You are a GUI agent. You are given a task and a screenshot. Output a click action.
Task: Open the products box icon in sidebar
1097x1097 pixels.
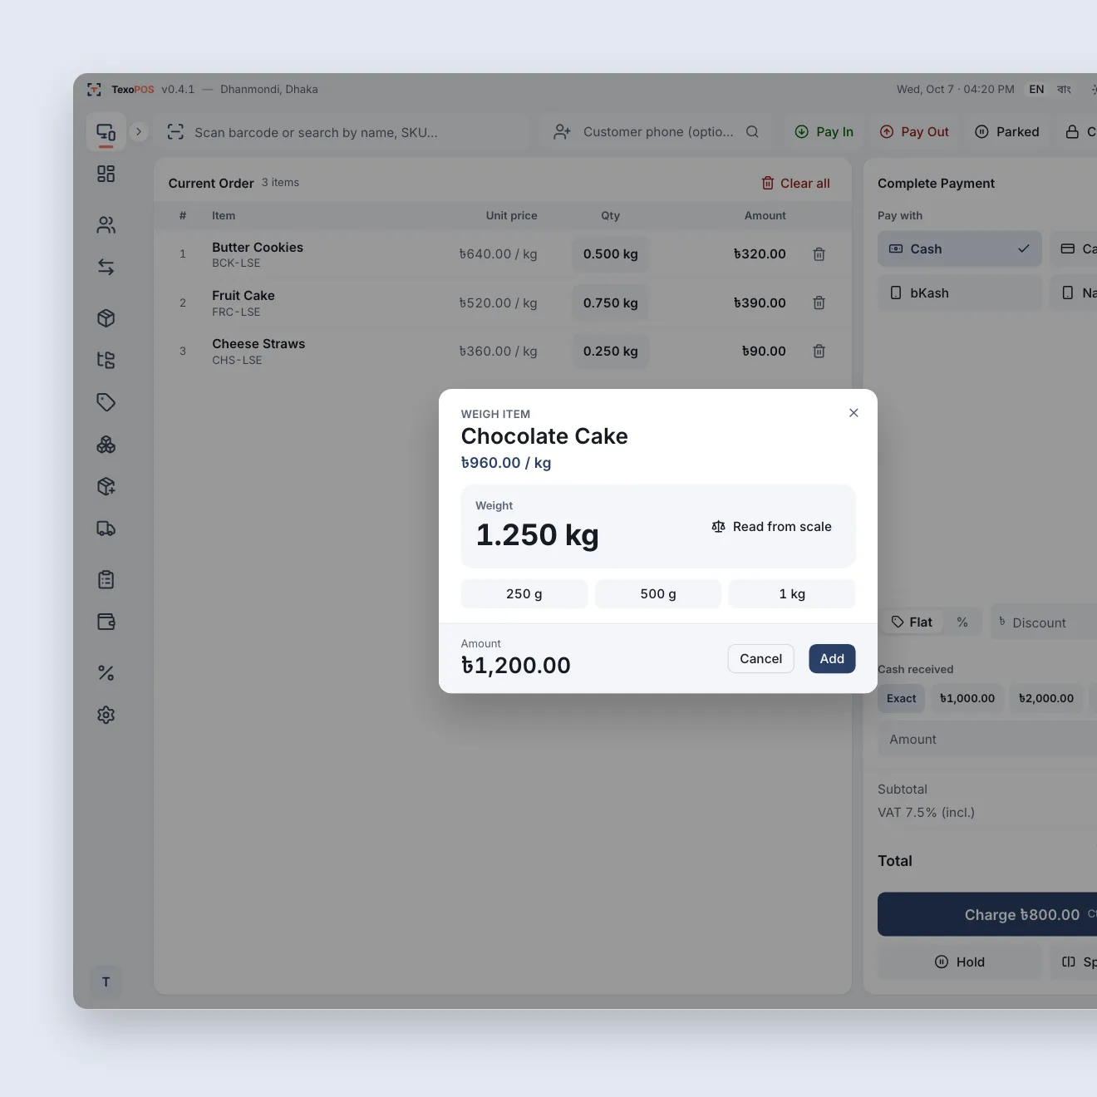[106, 318]
